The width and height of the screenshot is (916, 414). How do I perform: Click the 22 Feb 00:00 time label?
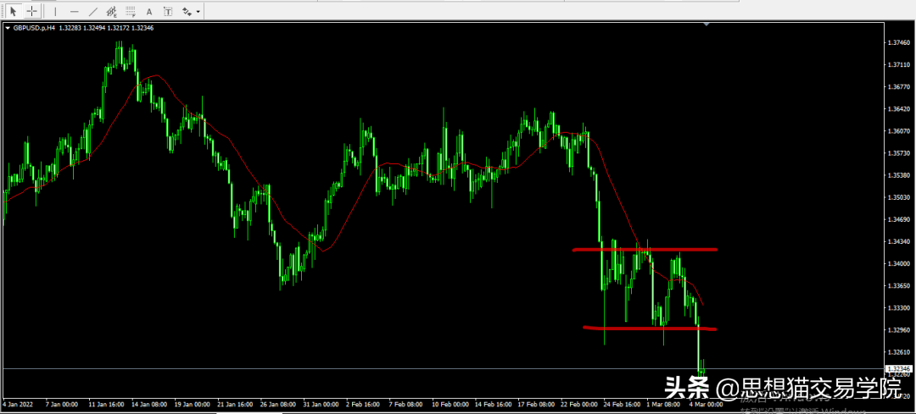[x=581, y=404]
